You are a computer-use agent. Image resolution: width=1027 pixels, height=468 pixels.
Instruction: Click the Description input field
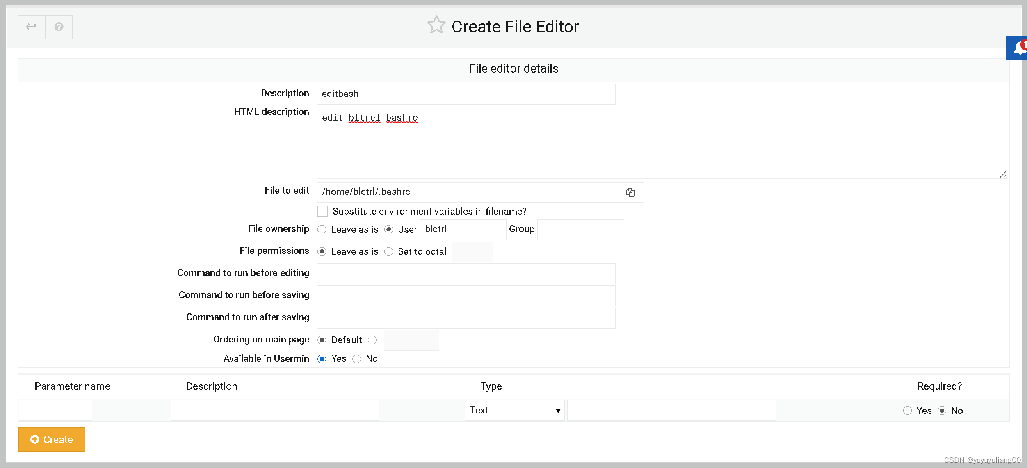(x=466, y=94)
